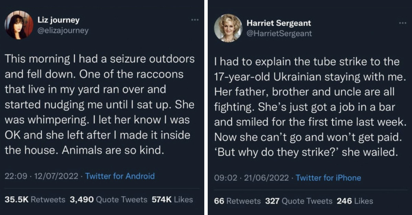Open Liz journey's profile picture
412x215 pixels.
(x=19, y=25)
